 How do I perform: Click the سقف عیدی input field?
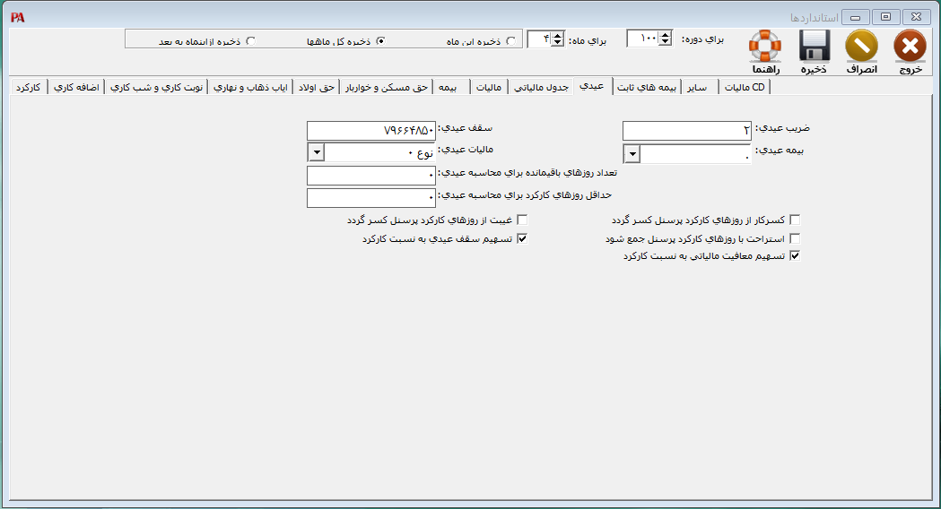tap(371, 131)
